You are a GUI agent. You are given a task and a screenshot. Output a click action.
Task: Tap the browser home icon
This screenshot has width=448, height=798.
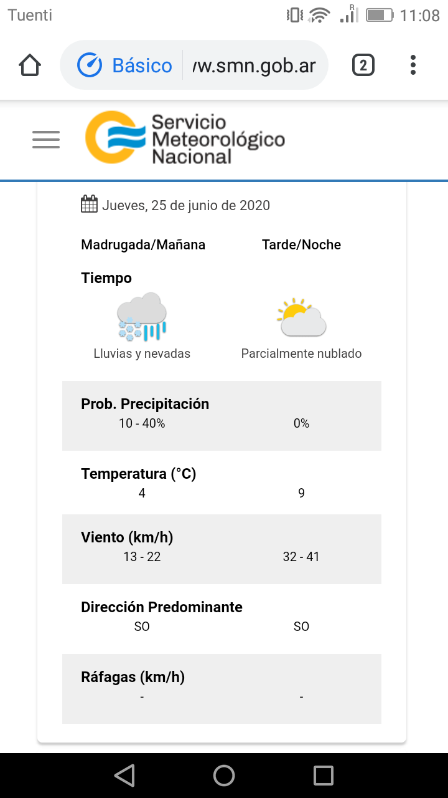[x=30, y=65]
